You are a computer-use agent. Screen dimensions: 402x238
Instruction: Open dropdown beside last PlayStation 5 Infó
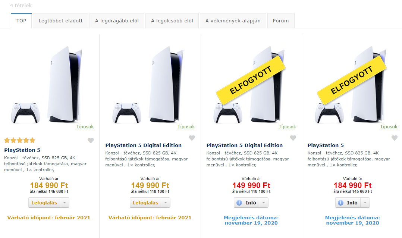[x=365, y=203]
